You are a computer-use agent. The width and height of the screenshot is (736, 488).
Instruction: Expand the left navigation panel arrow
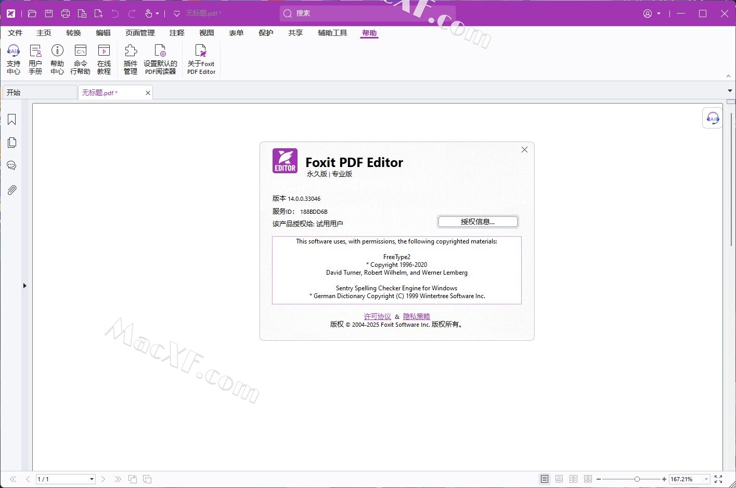(24, 286)
